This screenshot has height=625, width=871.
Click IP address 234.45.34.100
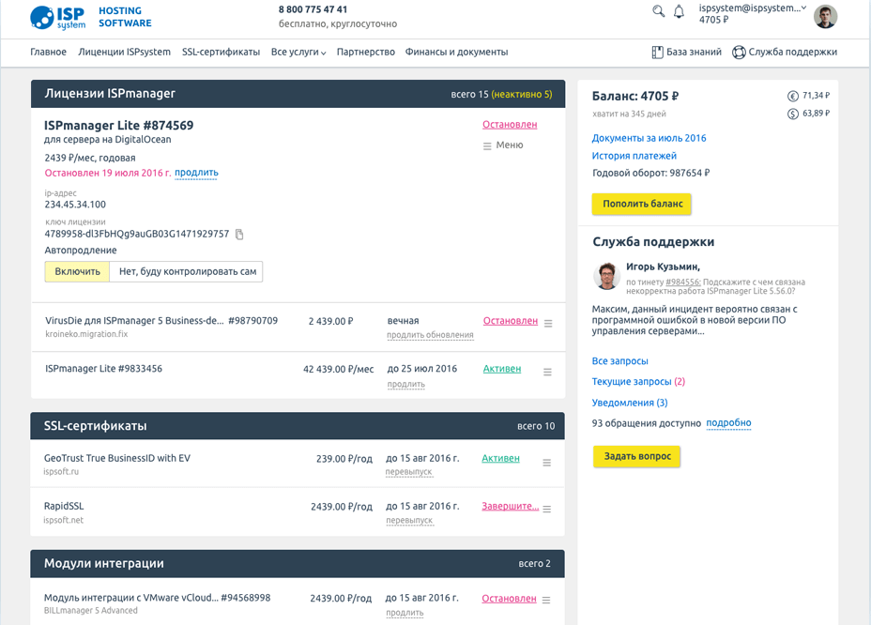[75, 205]
